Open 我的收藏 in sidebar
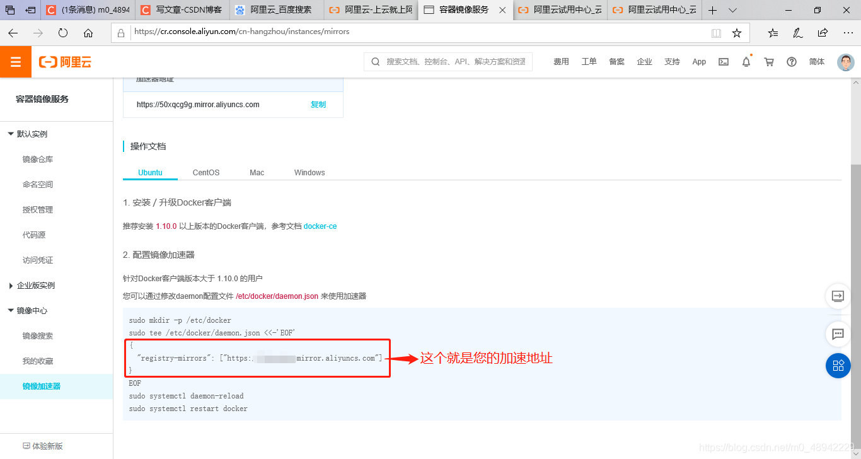861x459 pixels. click(38, 361)
